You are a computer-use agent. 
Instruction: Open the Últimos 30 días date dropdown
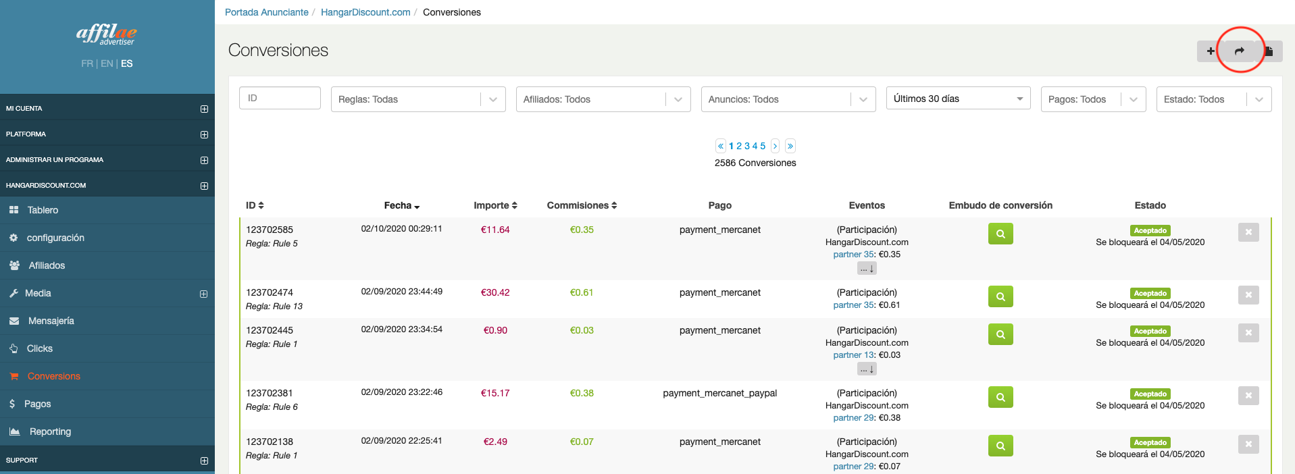click(958, 99)
